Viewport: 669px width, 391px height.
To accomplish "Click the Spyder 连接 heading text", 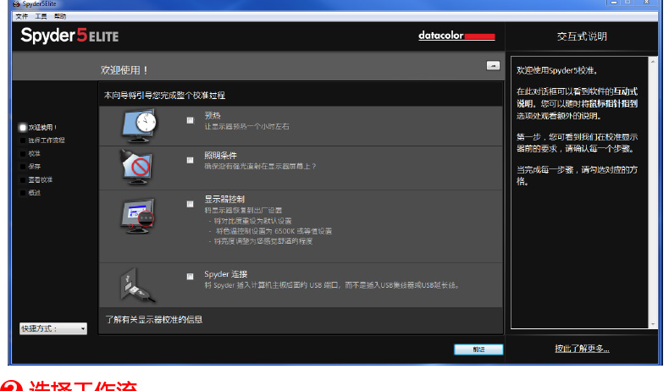I will pyautogui.click(x=226, y=274).
